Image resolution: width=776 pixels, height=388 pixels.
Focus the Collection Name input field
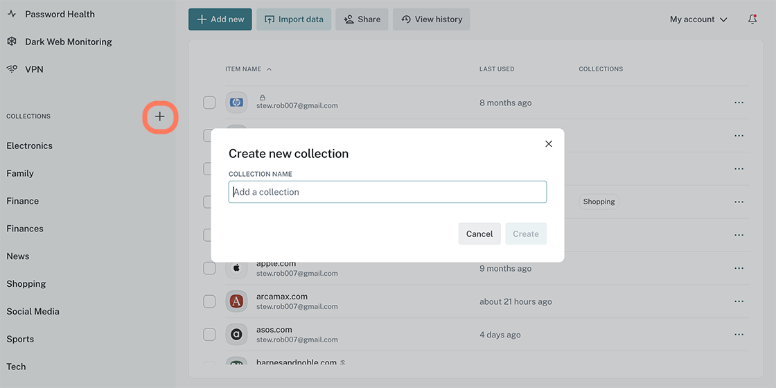(x=387, y=192)
